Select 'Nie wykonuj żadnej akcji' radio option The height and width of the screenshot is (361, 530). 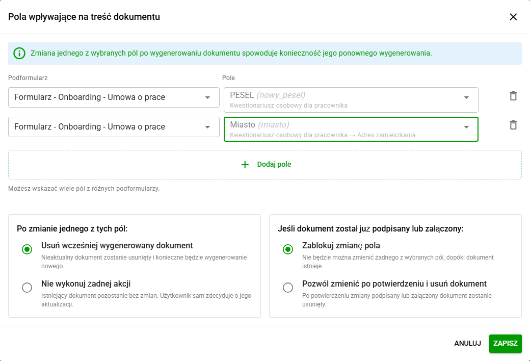point(27,288)
